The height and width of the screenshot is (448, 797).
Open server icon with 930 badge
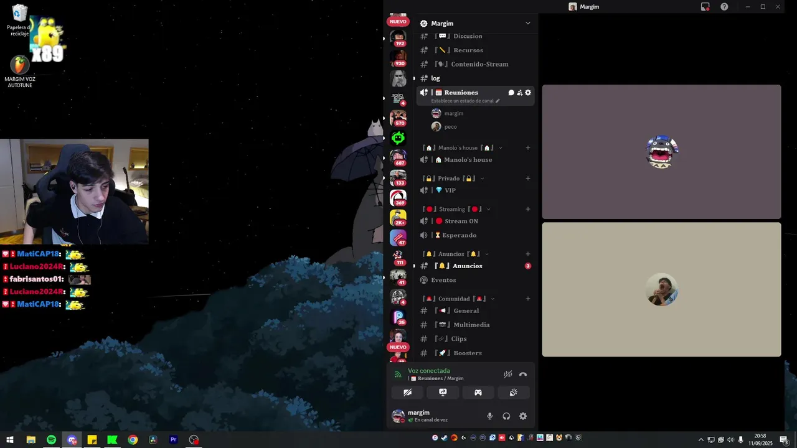pos(398,57)
